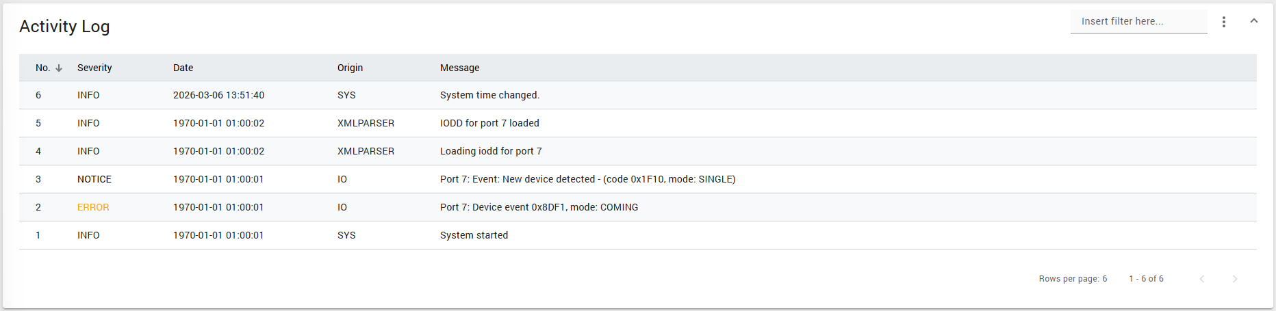Select the 'Loading iodd for port 7' row
Image resolution: width=1276 pixels, height=311 pixels.
(491, 151)
